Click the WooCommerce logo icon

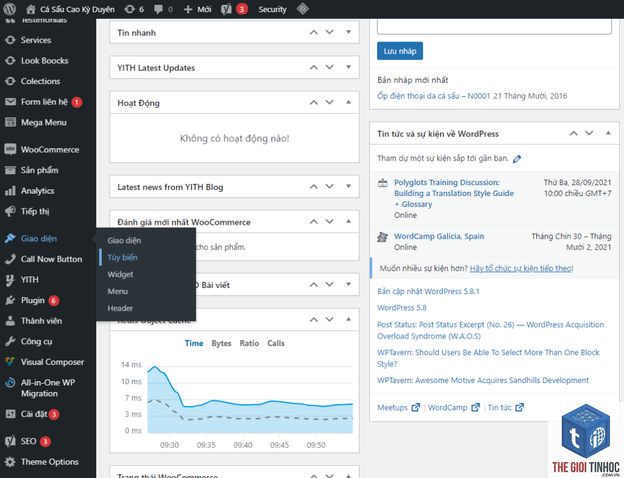coord(10,150)
